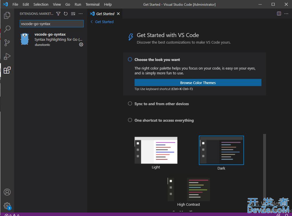Go back via Get Started link
The image size is (292, 216).
pos(102,22)
